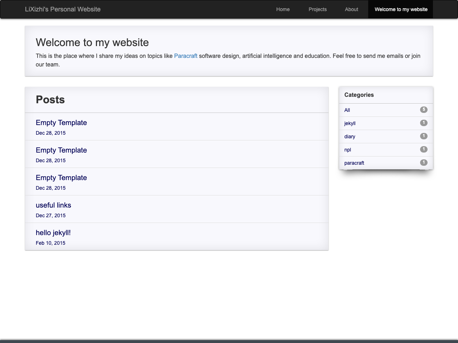Image resolution: width=458 pixels, height=343 pixels.
Task: Click the "5" count badge next to All
Action: pos(424,110)
